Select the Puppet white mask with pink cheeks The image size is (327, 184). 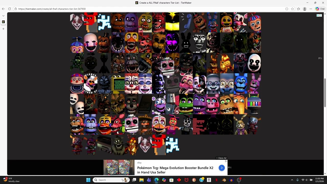(x=90, y=43)
